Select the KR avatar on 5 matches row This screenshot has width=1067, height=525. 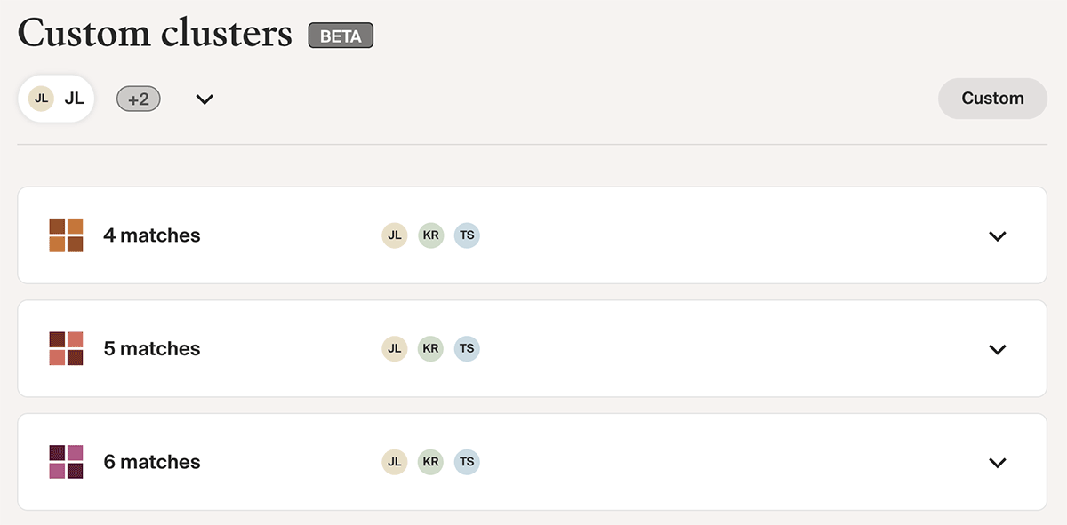click(x=430, y=348)
